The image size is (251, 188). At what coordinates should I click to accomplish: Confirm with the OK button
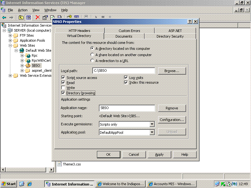coord(109,154)
